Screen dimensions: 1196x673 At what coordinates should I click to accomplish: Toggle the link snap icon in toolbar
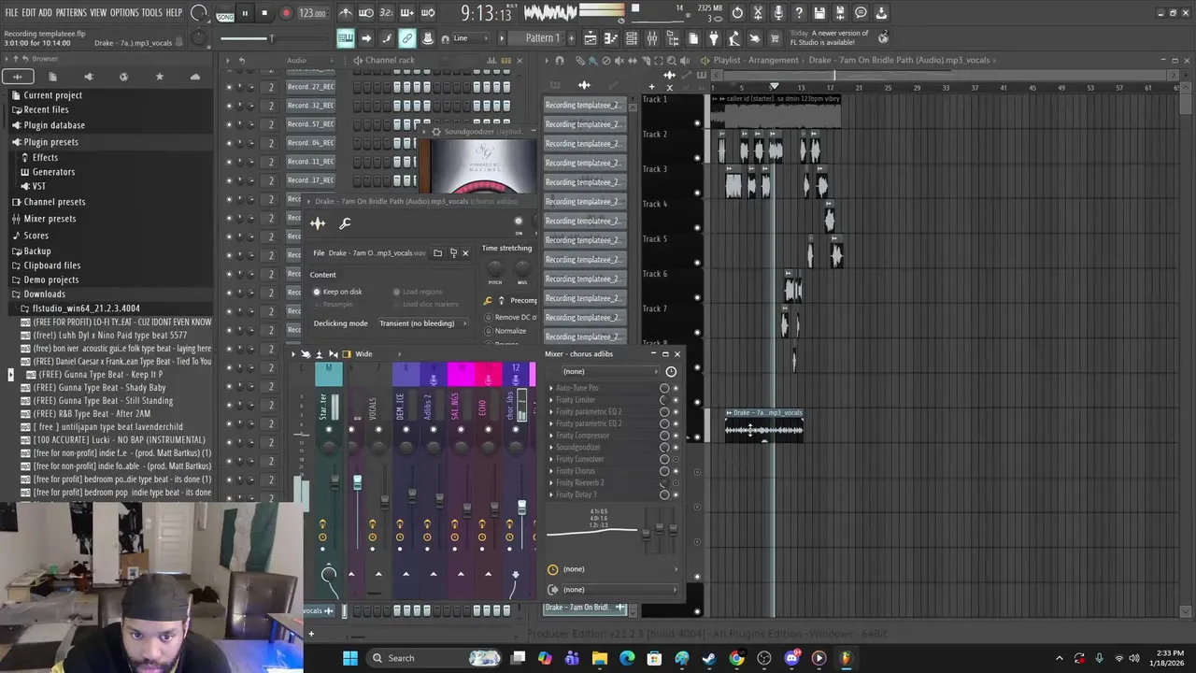(x=407, y=38)
